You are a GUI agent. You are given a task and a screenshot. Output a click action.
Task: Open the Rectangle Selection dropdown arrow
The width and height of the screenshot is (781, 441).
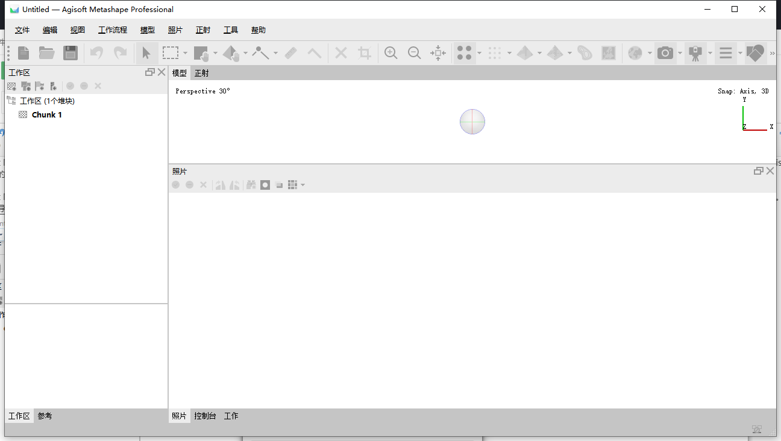(185, 53)
